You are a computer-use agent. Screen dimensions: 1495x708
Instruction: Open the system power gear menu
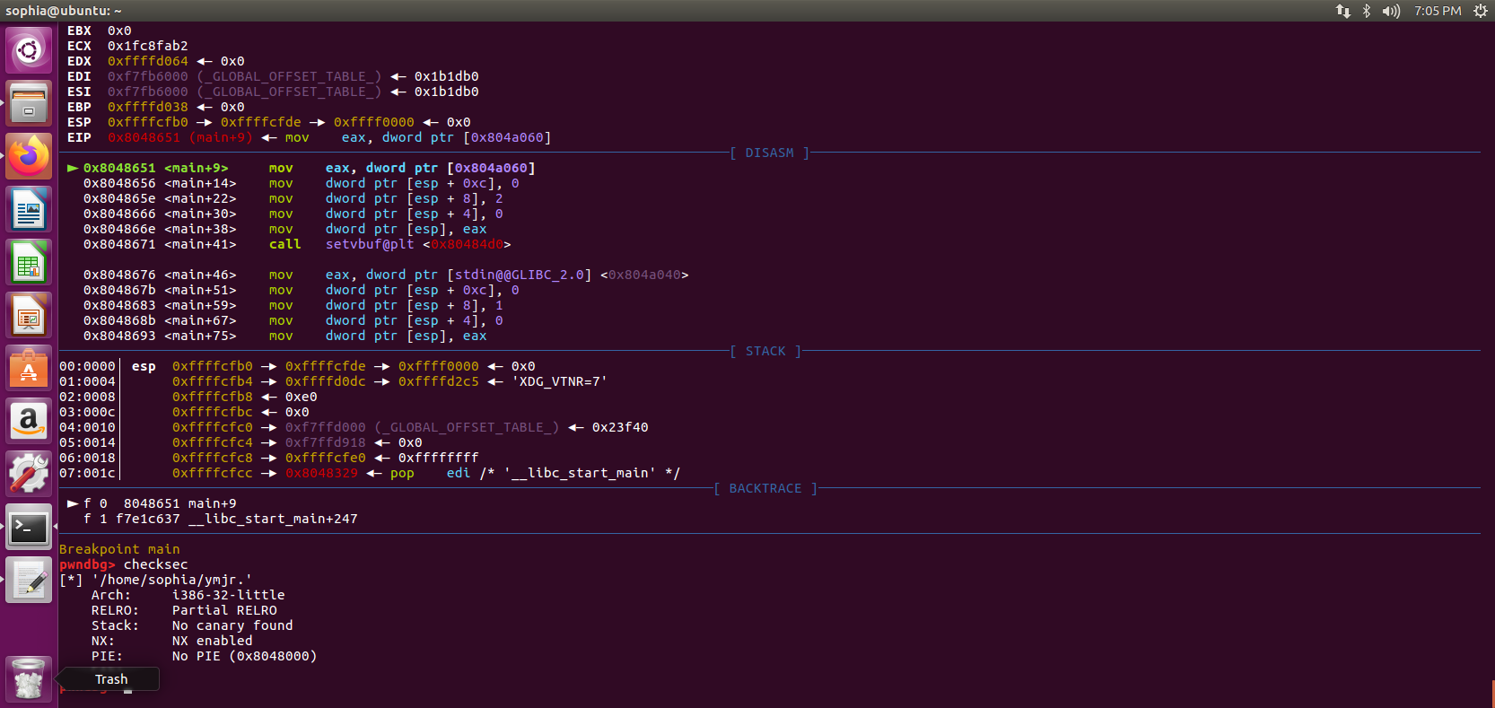coord(1480,11)
